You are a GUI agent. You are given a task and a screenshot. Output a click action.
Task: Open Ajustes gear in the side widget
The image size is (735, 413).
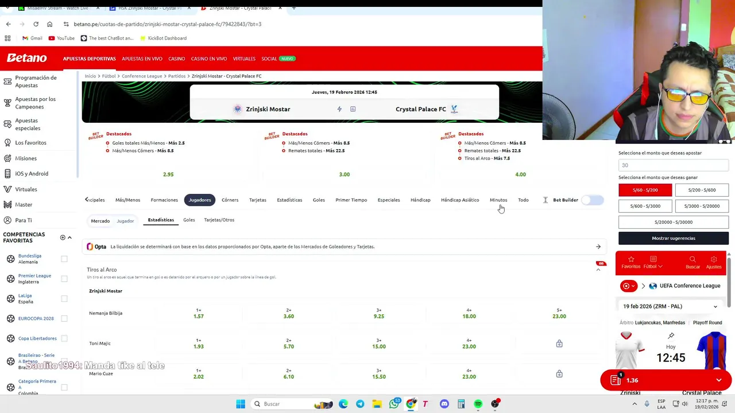714,262
